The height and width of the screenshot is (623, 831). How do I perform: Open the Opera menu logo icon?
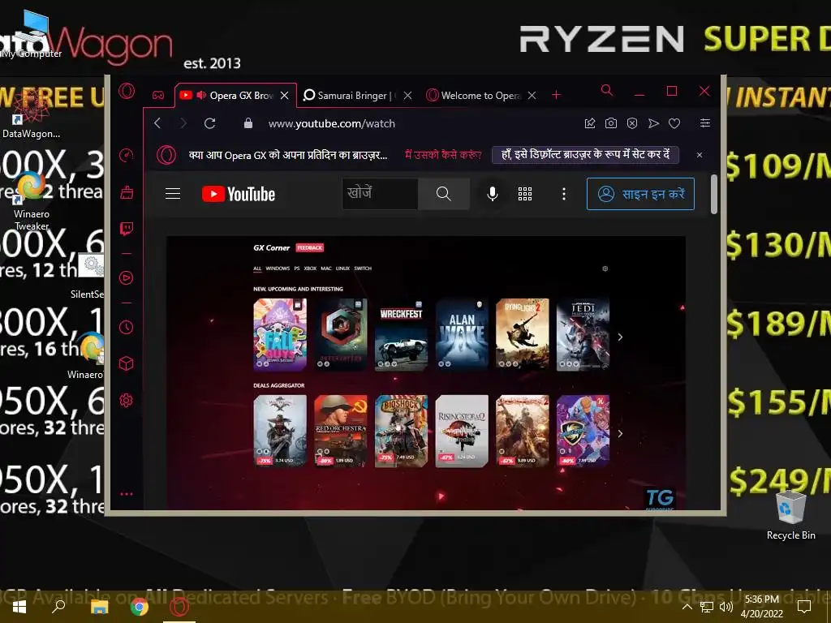(x=126, y=91)
